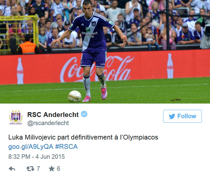Open the 8:32 PM - 4 Jun 2015 timestamp
The height and width of the screenshot is (172, 210).
click(37, 157)
